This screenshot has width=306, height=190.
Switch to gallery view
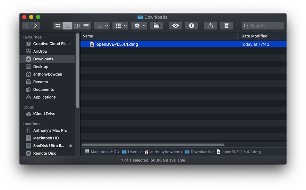click(x=86, y=26)
